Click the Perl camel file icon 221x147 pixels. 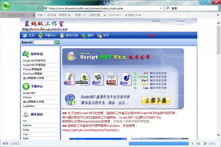point(98,79)
